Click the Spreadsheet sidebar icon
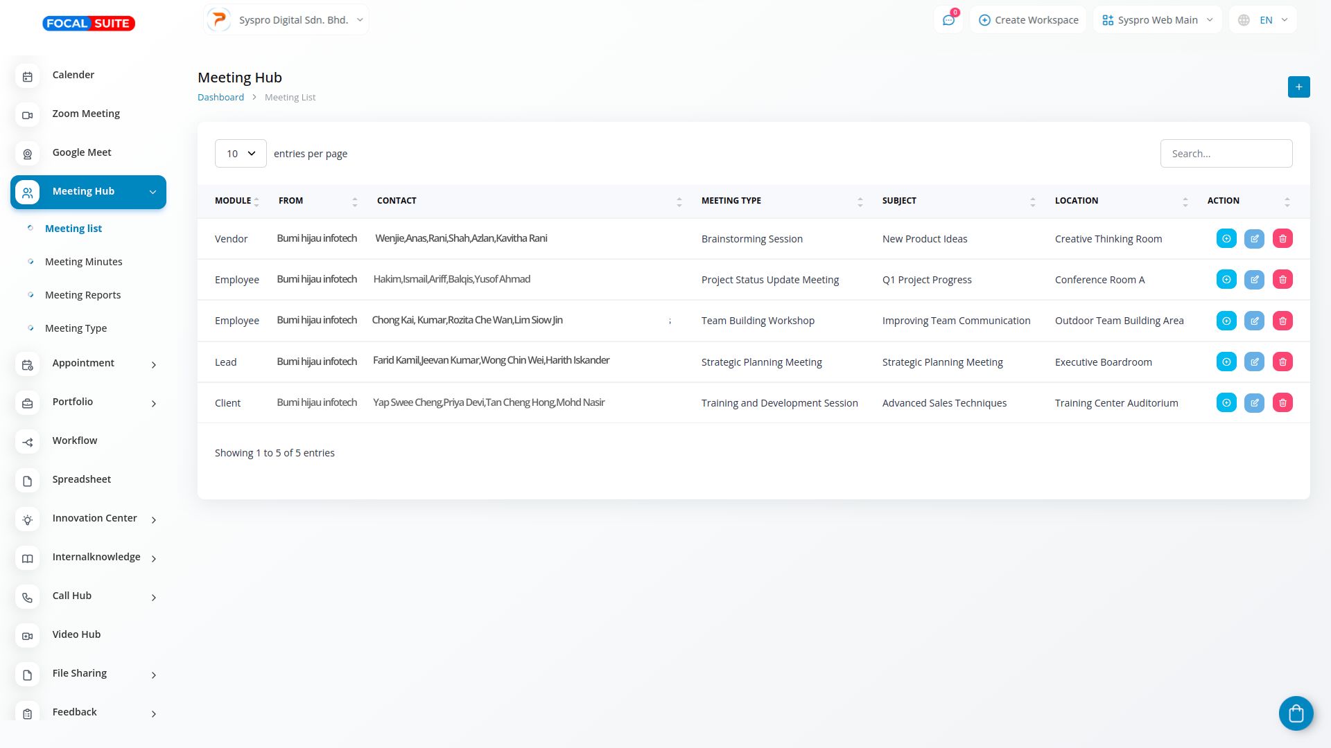Image resolution: width=1331 pixels, height=748 pixels. click(x=28, y=480)
